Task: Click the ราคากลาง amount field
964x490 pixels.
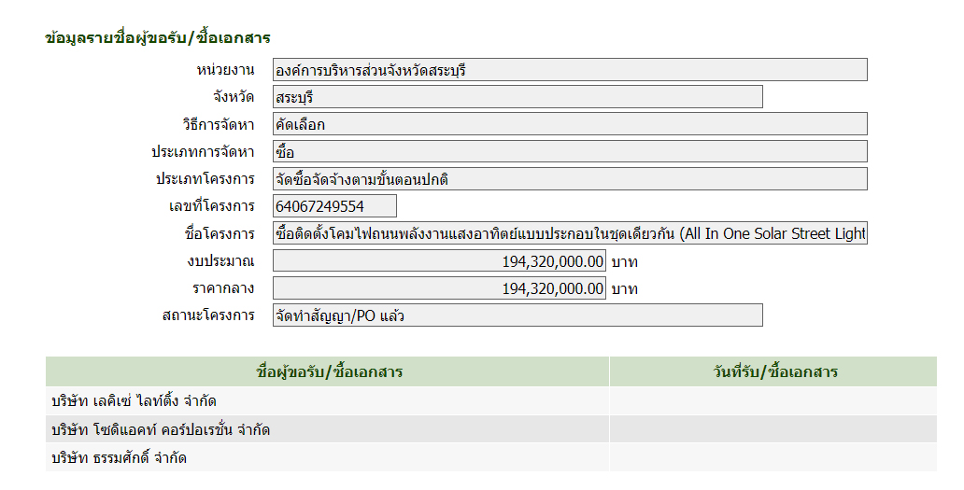Action: 439,288
